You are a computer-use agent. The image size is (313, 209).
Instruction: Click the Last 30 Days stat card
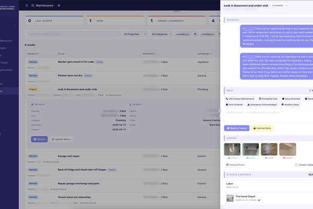[54, 20]
